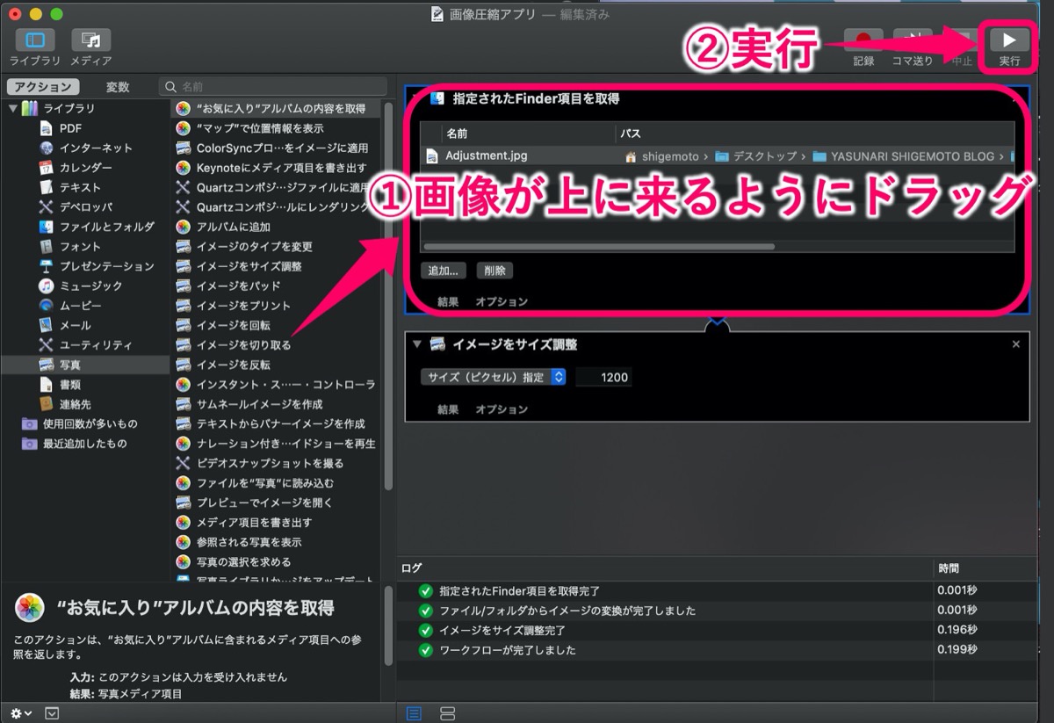
Task: Switch to the アクション tab
Action: point(43,87)
